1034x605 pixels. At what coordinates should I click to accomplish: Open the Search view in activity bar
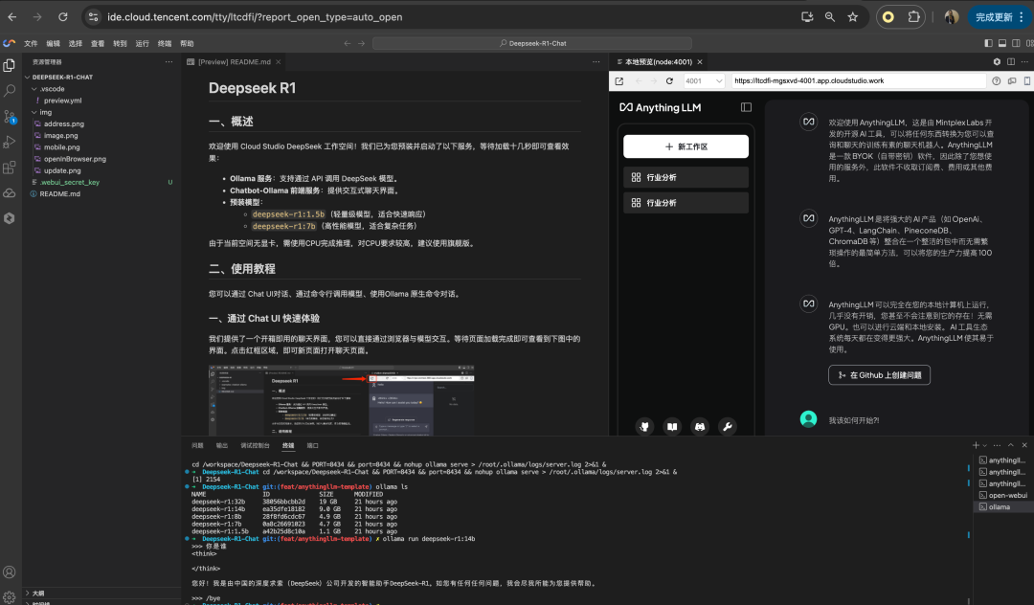tap(10, 91)
